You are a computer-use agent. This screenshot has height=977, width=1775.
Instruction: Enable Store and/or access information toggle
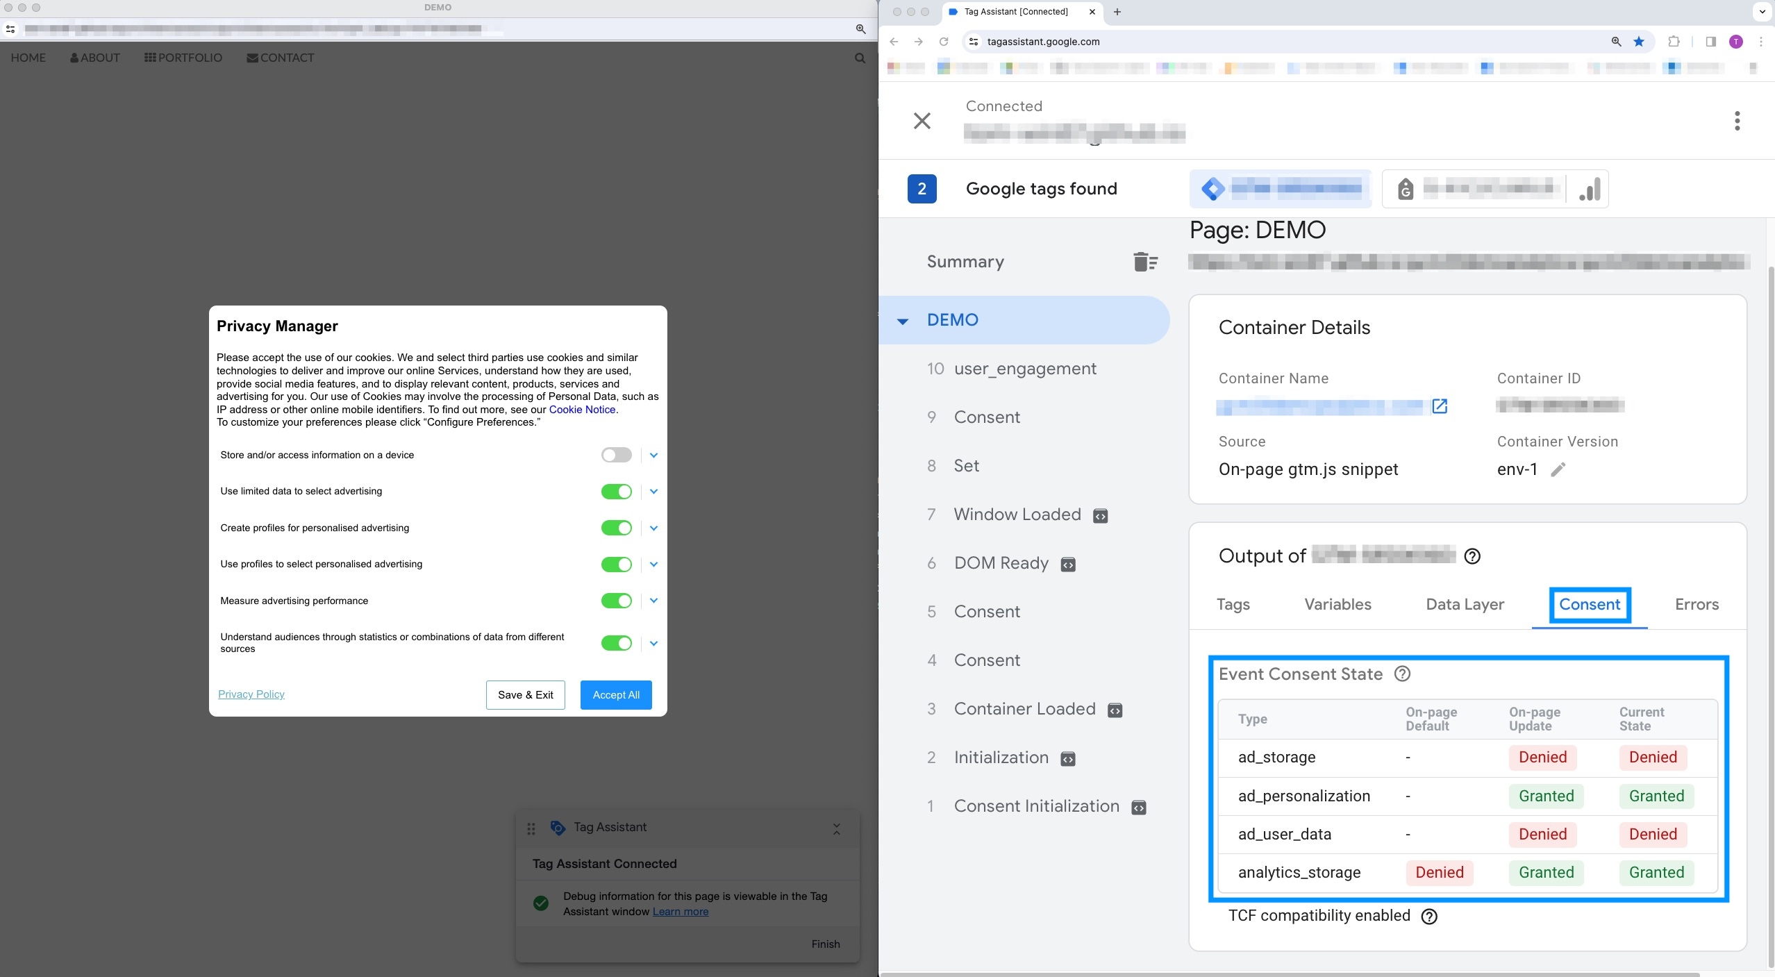tap(617, 456)
